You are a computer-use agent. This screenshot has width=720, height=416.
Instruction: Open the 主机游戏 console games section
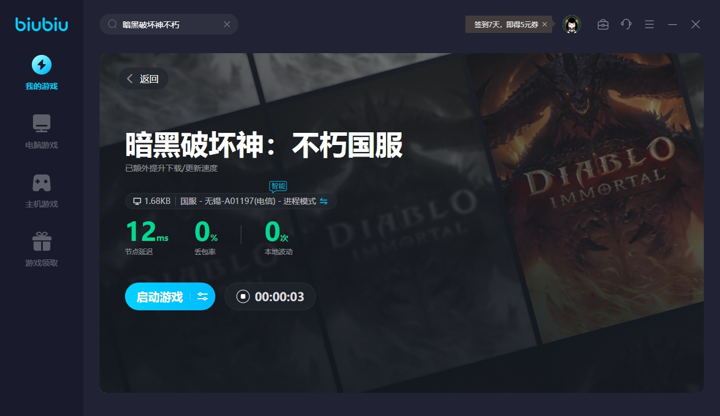click(42, 191)
